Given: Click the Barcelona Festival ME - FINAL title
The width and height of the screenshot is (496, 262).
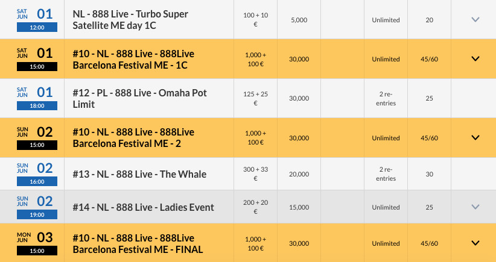Looking at the screenshot, I should [x=138, y=244].
